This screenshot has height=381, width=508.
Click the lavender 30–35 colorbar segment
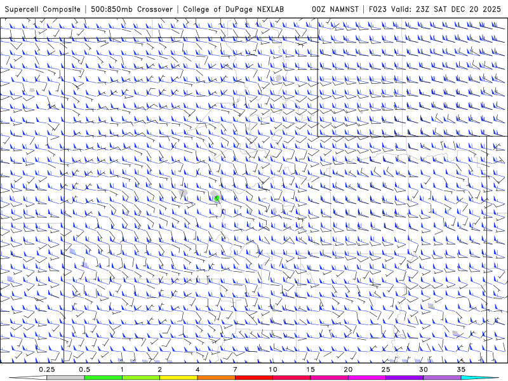coord(442,378)
